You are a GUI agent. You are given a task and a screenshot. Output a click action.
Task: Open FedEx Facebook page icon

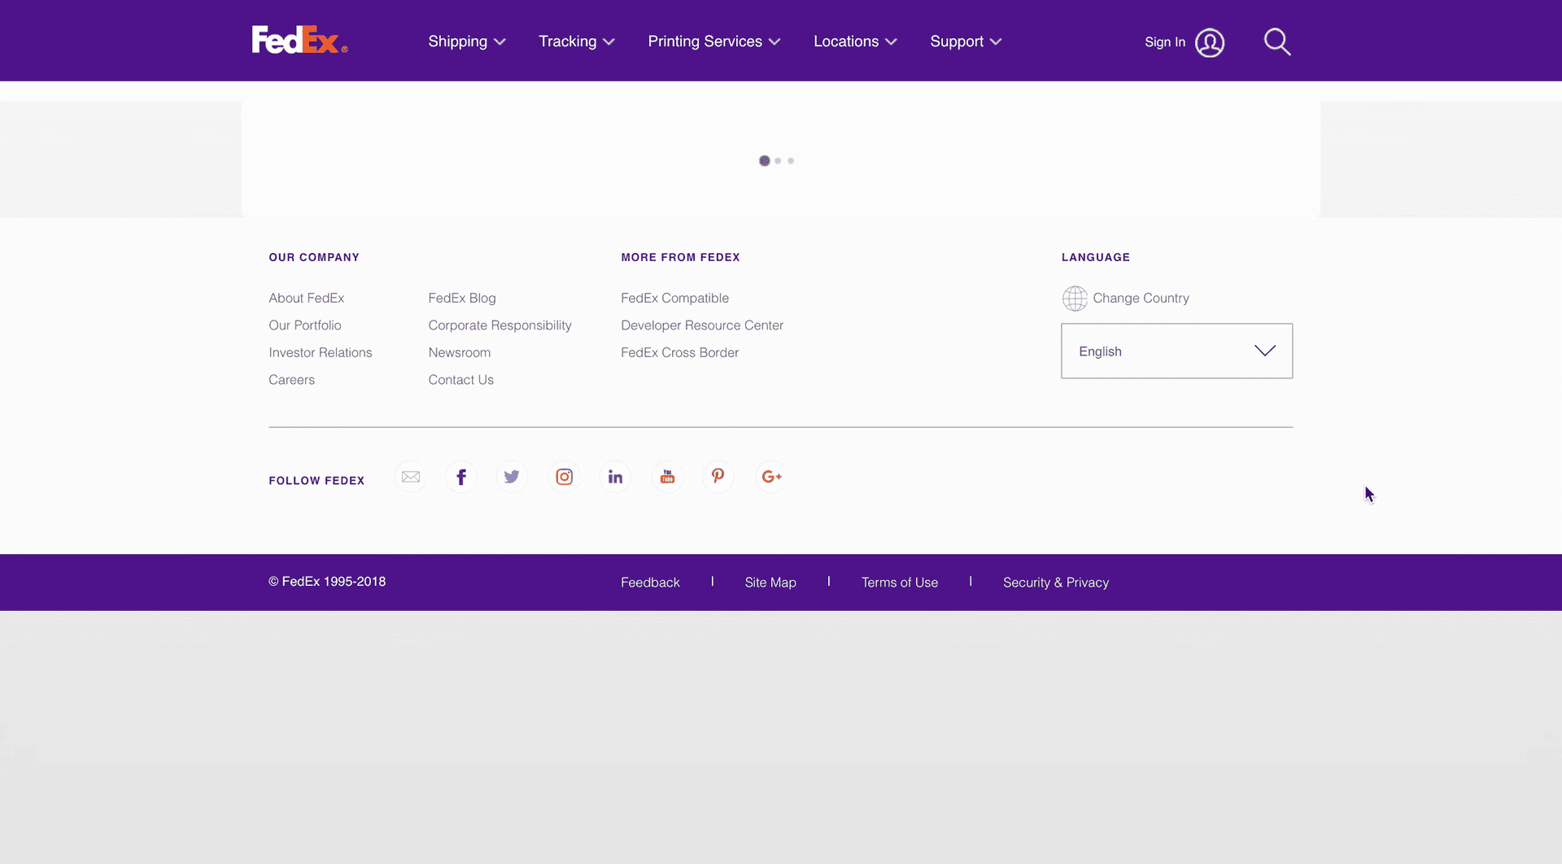click(461, 477)
